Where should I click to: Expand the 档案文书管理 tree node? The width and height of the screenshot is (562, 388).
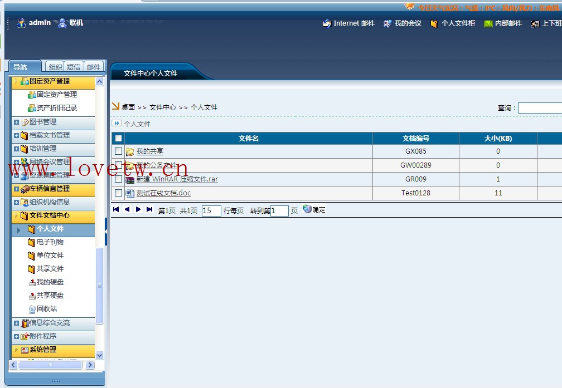[x=16, y=135]
